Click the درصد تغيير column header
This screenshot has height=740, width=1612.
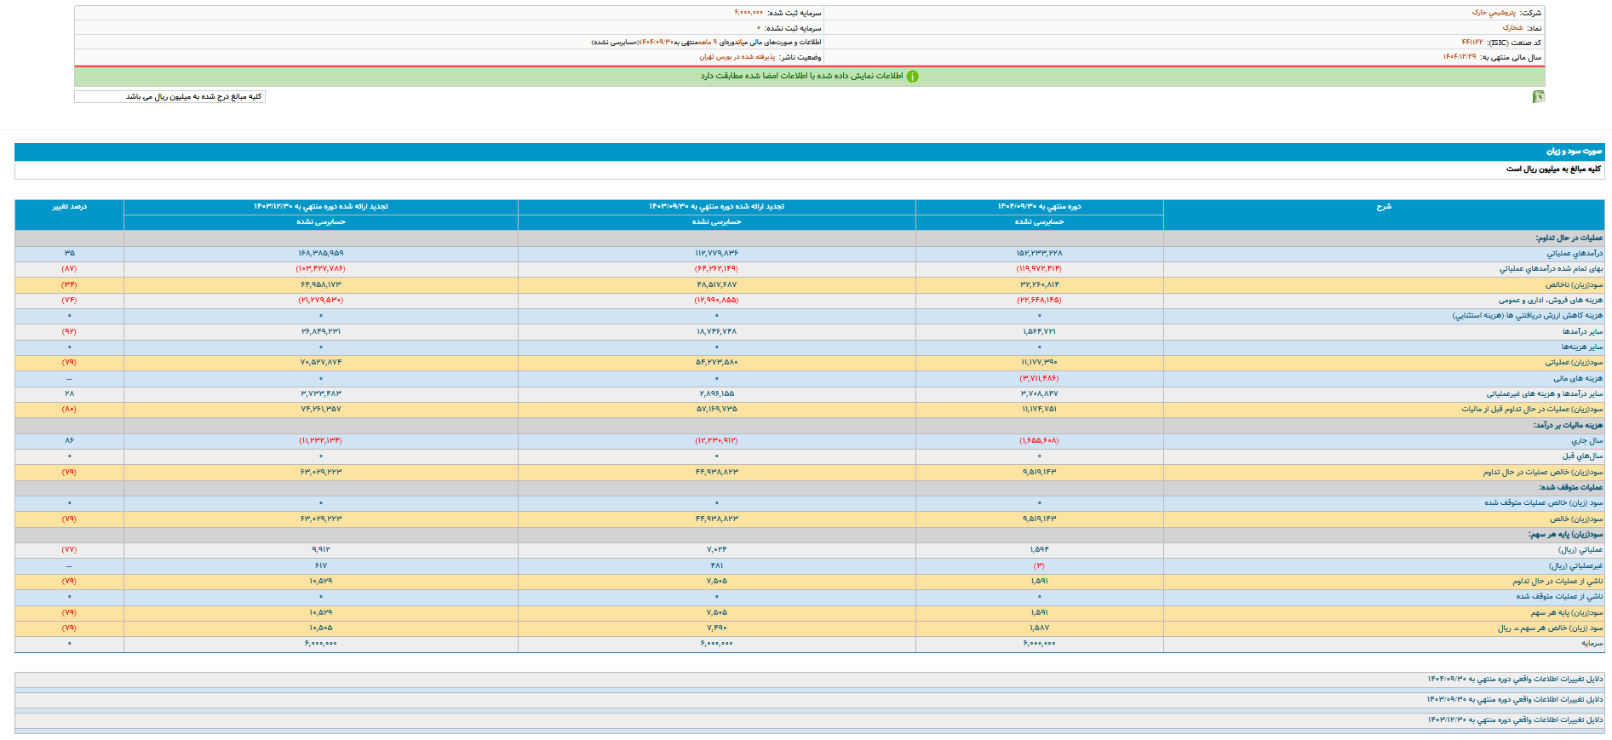point(69,207)
